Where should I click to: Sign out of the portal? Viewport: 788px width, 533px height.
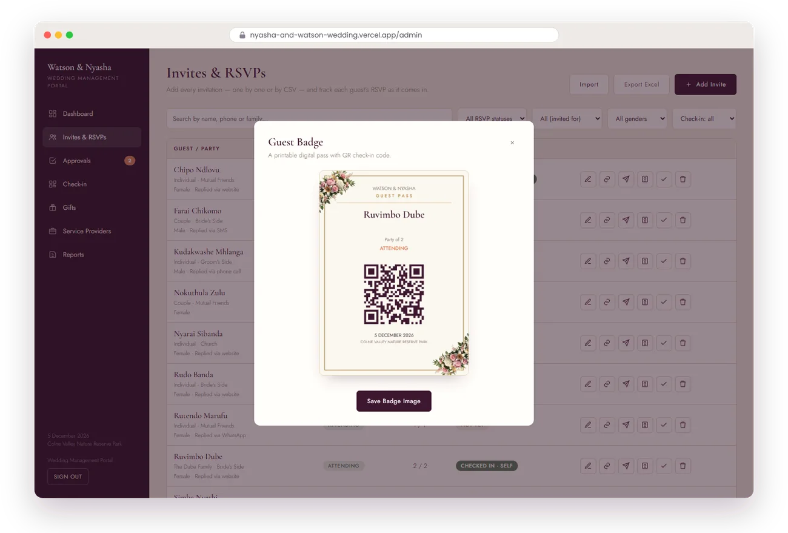[68, 477]
